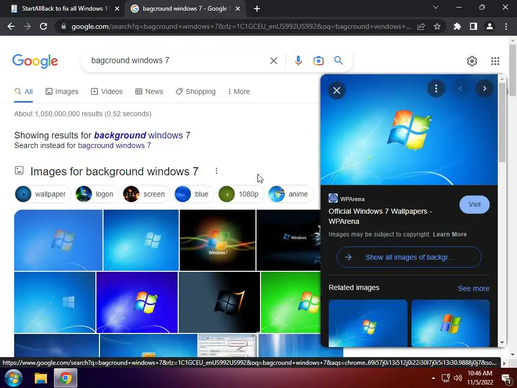The height and width of the screenshot is (388, 517).
Task: Click the address bar URL
Action: (x=241, y=26)
